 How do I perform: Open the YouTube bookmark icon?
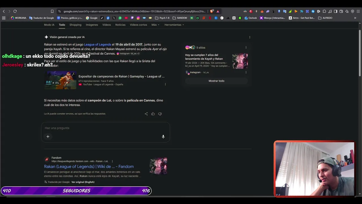tap(126, 18)
